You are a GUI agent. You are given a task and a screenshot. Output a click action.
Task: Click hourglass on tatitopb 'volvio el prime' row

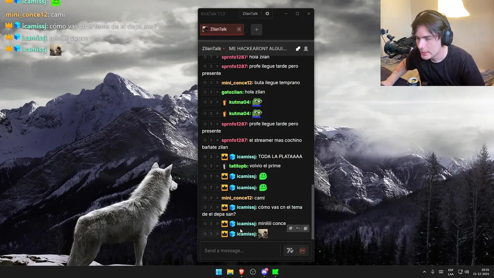211,166
